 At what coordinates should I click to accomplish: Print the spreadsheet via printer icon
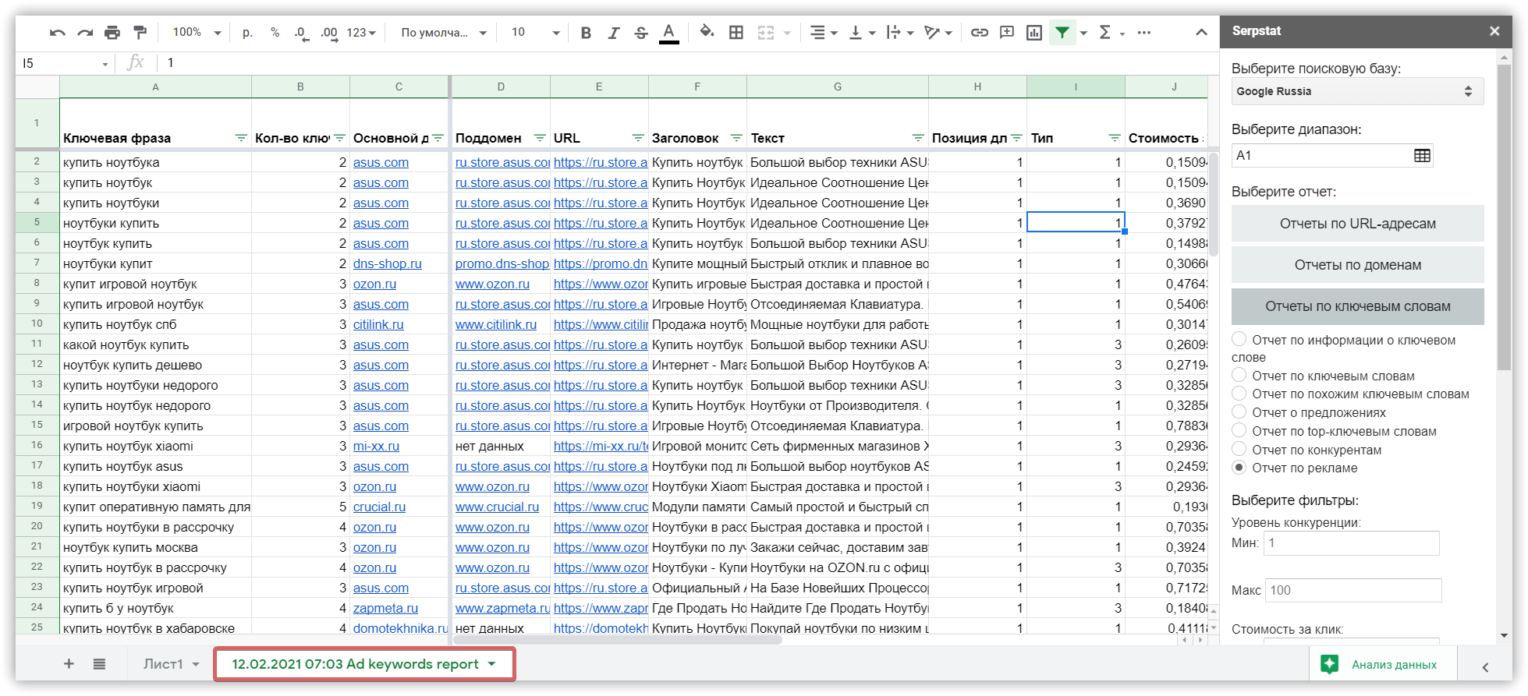pos(112,33)
